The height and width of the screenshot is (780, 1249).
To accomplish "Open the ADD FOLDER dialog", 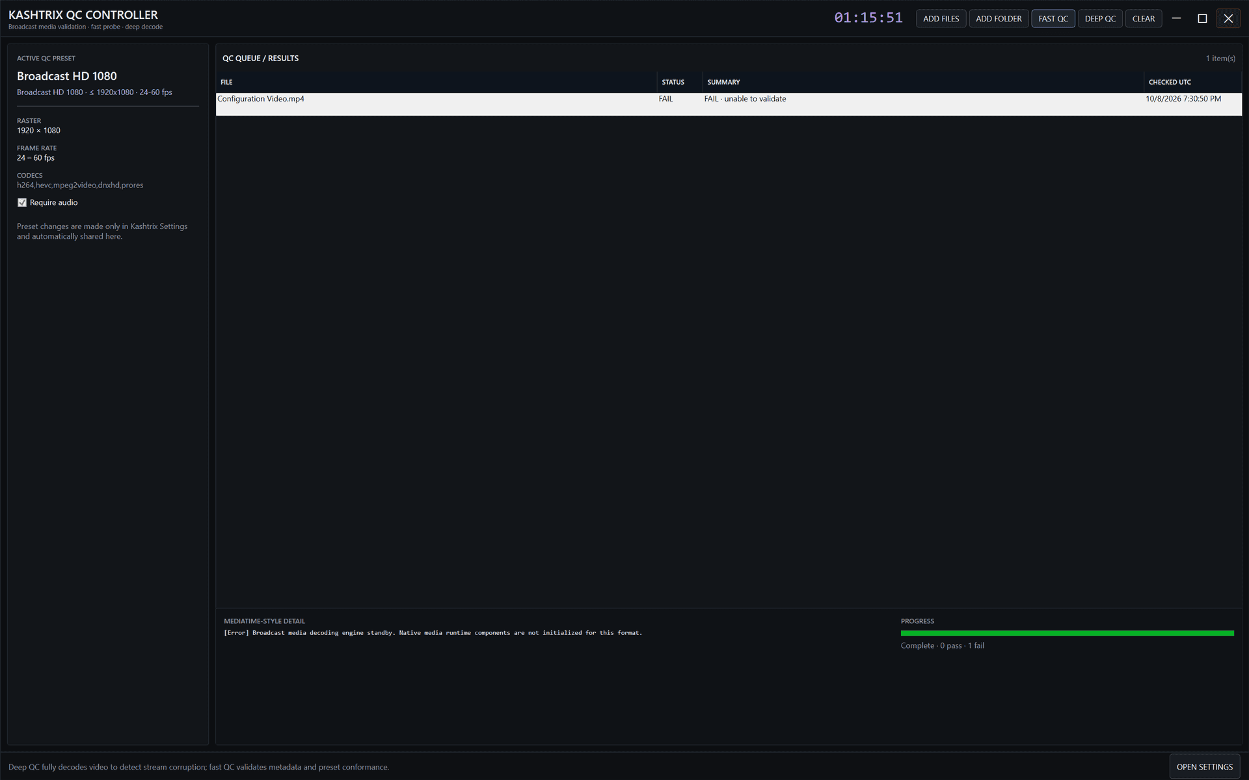I will [x=999, y=19].
